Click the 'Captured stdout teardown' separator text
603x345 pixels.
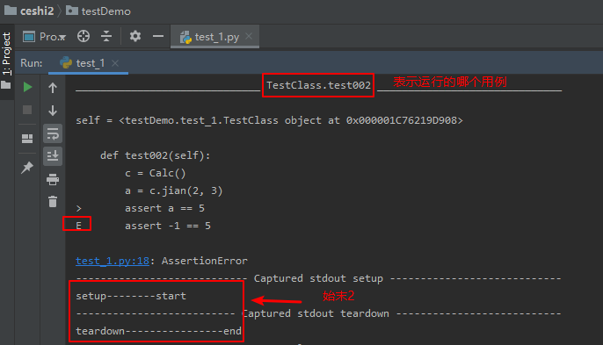pyautogui.click(x=316, y=314)
